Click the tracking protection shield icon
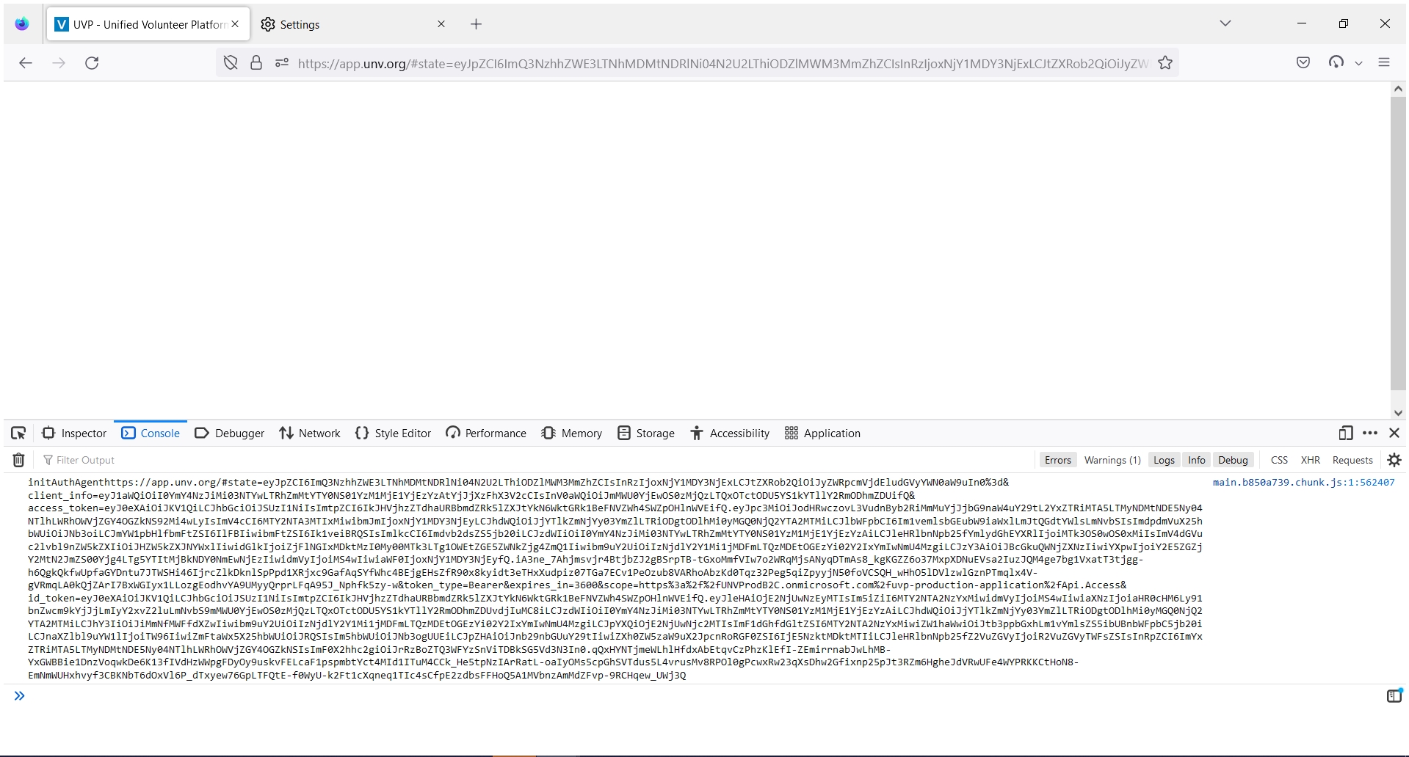The height and width of the screenshot is (757, 1409). [230, 63]
